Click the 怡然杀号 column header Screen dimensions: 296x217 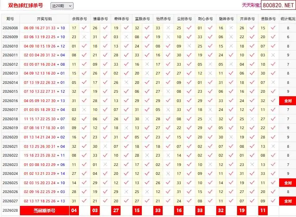[163, 19]
